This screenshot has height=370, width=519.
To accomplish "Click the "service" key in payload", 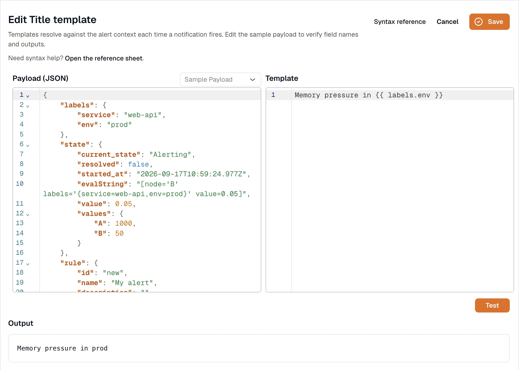I will 96,115.
